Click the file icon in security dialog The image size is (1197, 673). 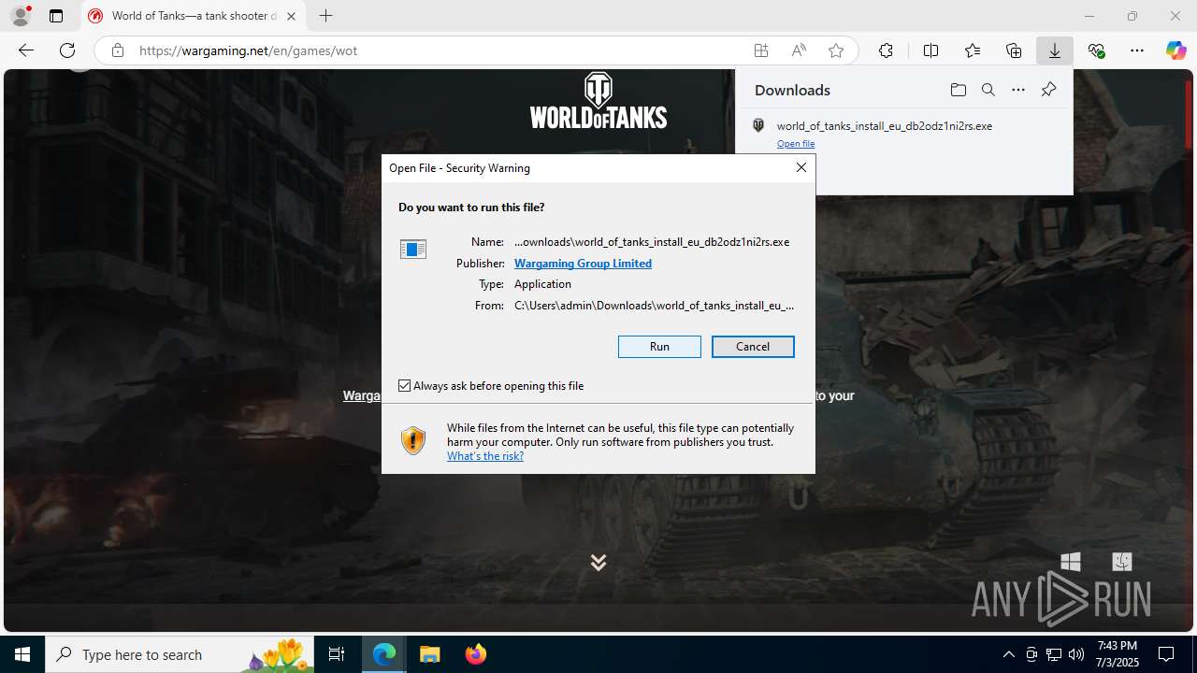412,249
